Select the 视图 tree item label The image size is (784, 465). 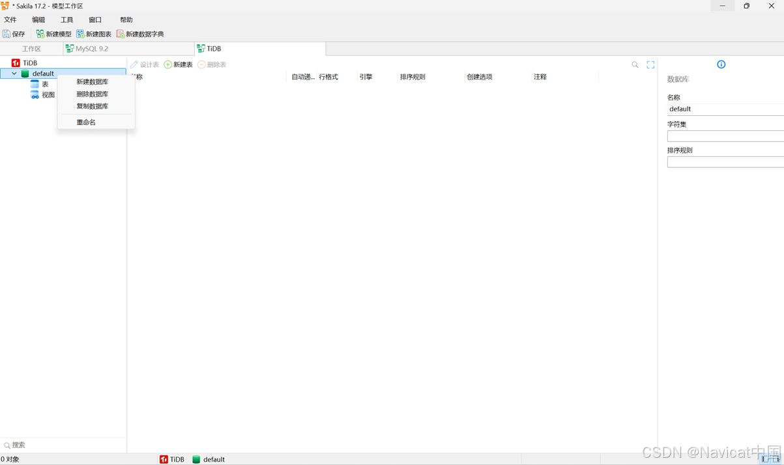[x=48, y=94]
